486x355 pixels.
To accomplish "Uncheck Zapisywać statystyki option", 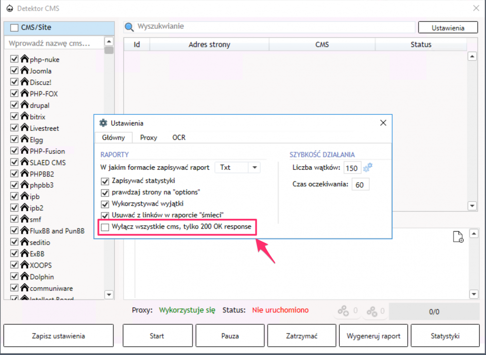I will pyautogui.click(x=105, y=181).
